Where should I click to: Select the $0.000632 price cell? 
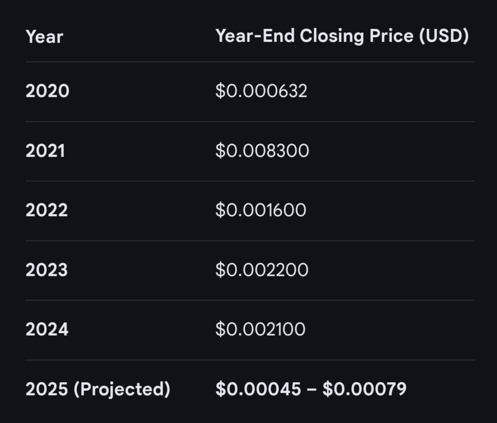pyautogui.click(x=261, y=91)
